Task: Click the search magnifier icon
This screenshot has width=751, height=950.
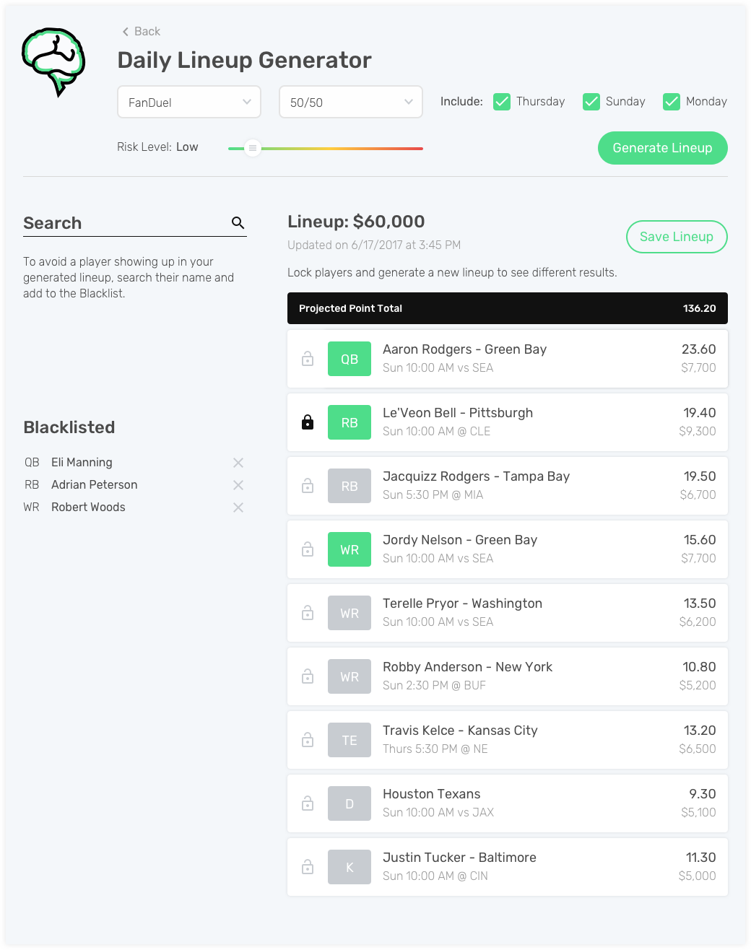Action: pos(238,223)
